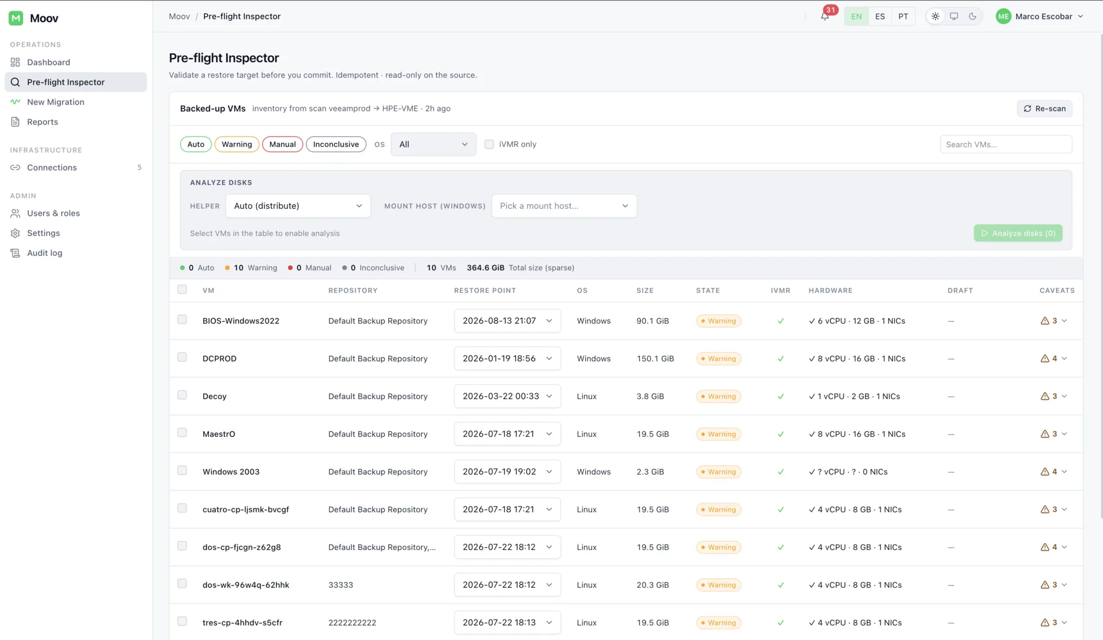The height and width of the screenshot is (640, 1103).
Task: Click the caveats warning triangle for Decoy
Action: tap(1044, 396)
